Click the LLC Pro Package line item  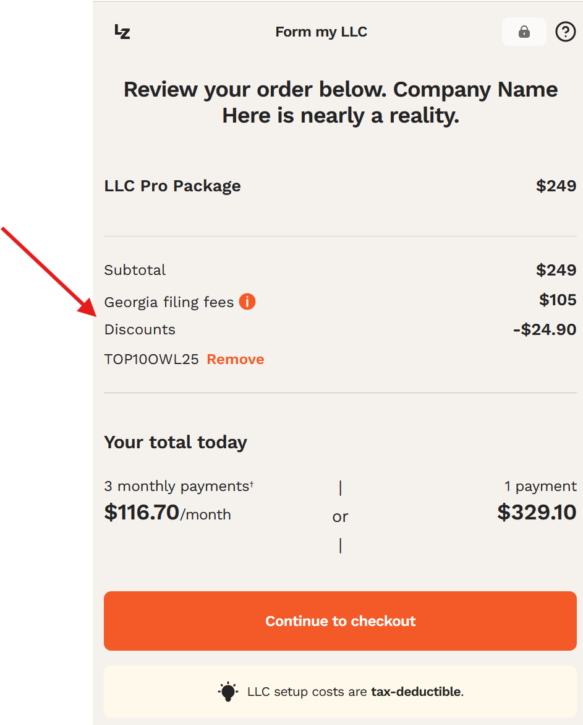click(172, 185)
